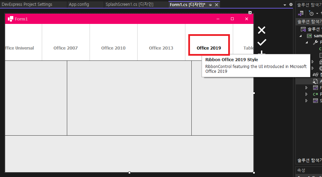
Task: Expand the node with the gear icon
Action: [312, 68]
